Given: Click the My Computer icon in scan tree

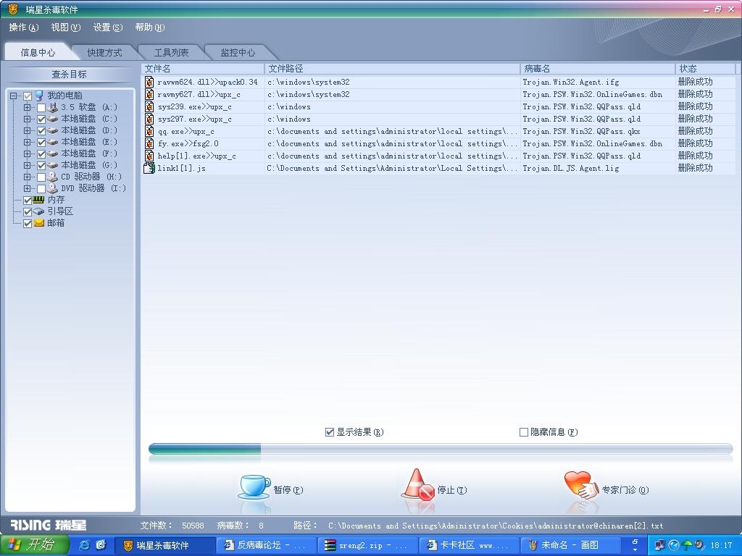Looking at the screenshot, I should click(x=39, y=96).
